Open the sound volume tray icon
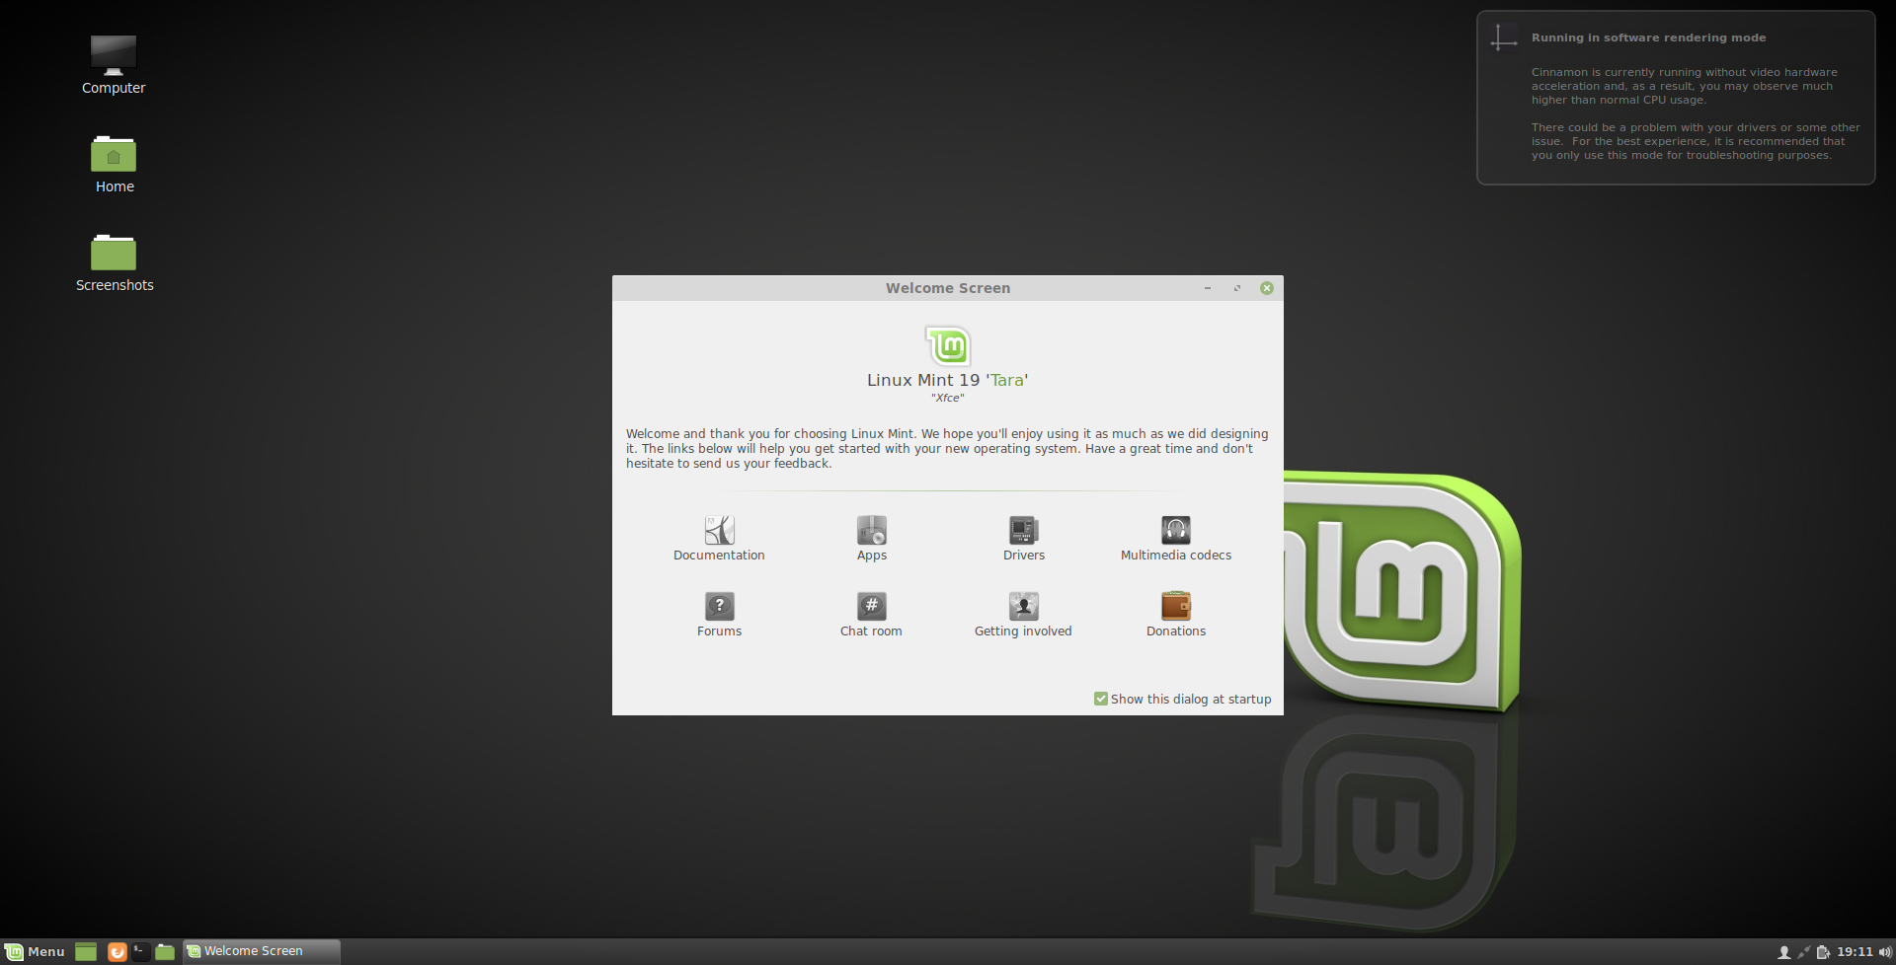Screen dimensions: 1896x965 point(1885,952)
